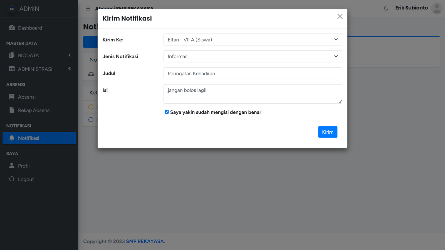The width and height of the screenshot is (445, 250).
Task: Click the Dashboard gauge icon
Action: click(x=12, y=28)
